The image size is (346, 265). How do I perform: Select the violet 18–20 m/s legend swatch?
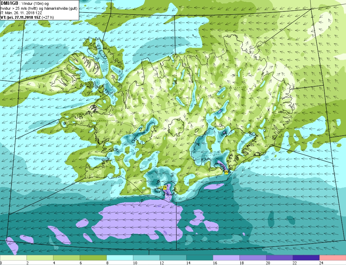(x=253, y=258)
